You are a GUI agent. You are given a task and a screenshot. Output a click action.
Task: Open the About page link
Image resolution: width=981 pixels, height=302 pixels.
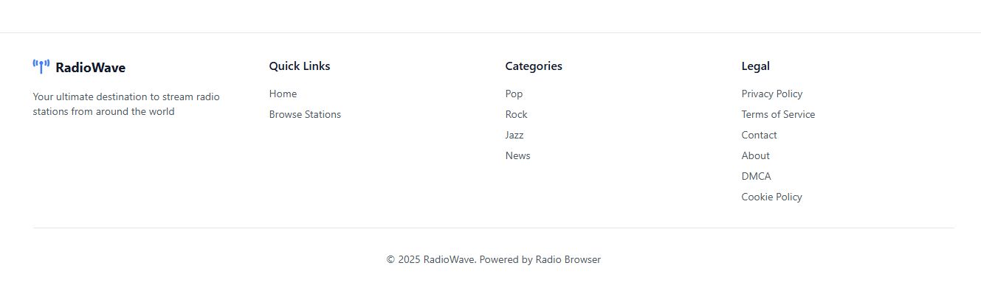click(x=755, y=155)
